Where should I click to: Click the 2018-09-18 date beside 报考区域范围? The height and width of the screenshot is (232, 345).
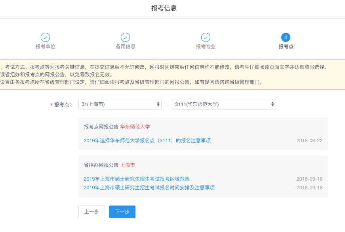309,179
